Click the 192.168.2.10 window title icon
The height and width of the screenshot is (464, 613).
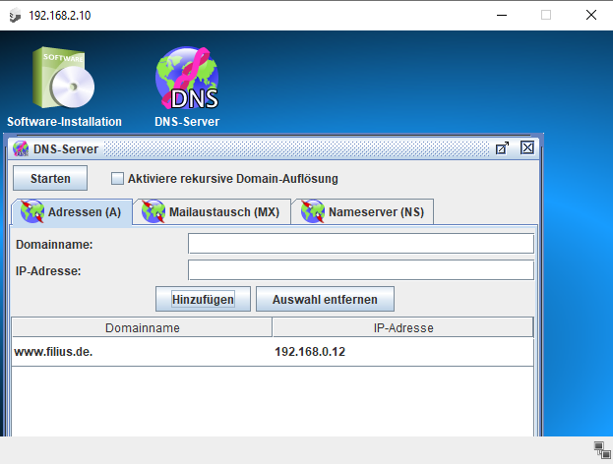point(15,16)
